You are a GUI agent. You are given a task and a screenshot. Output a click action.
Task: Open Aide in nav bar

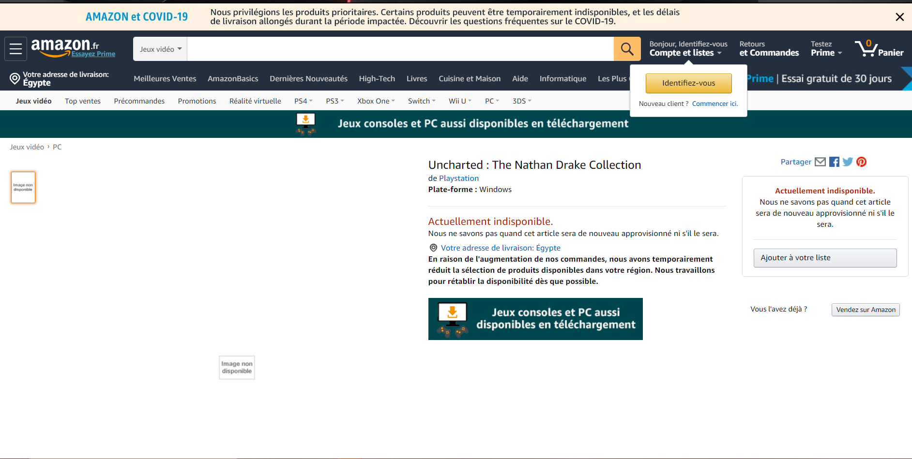520,79
